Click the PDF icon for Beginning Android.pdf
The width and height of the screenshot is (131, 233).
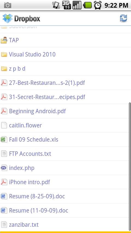point(4,111)
